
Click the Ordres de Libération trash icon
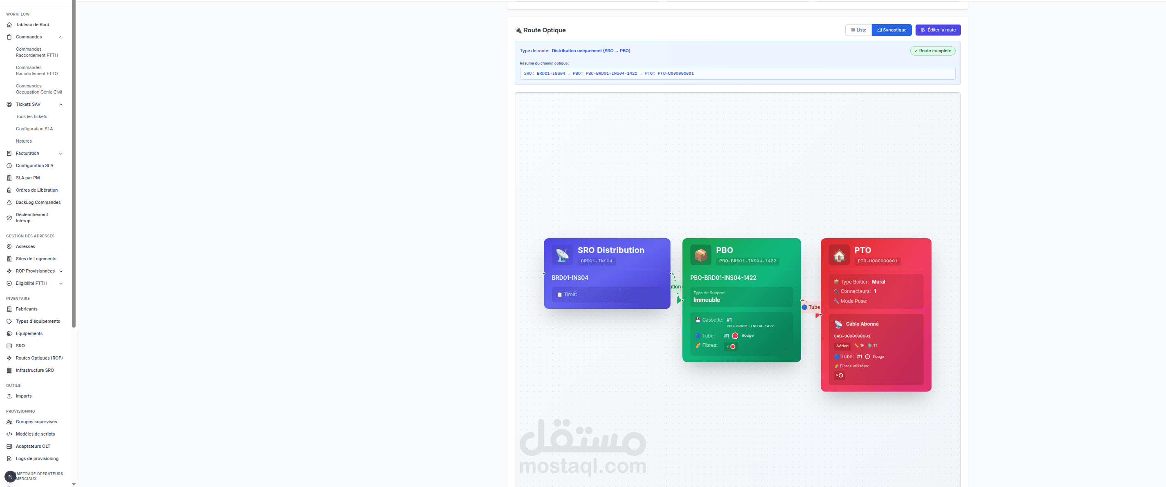[x=9, y=190]
